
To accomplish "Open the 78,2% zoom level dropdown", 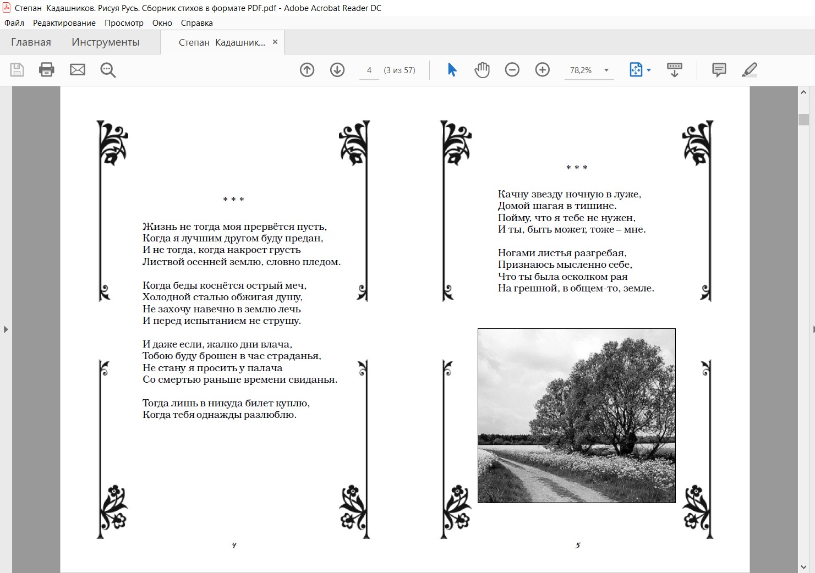I will click(606, 70).
